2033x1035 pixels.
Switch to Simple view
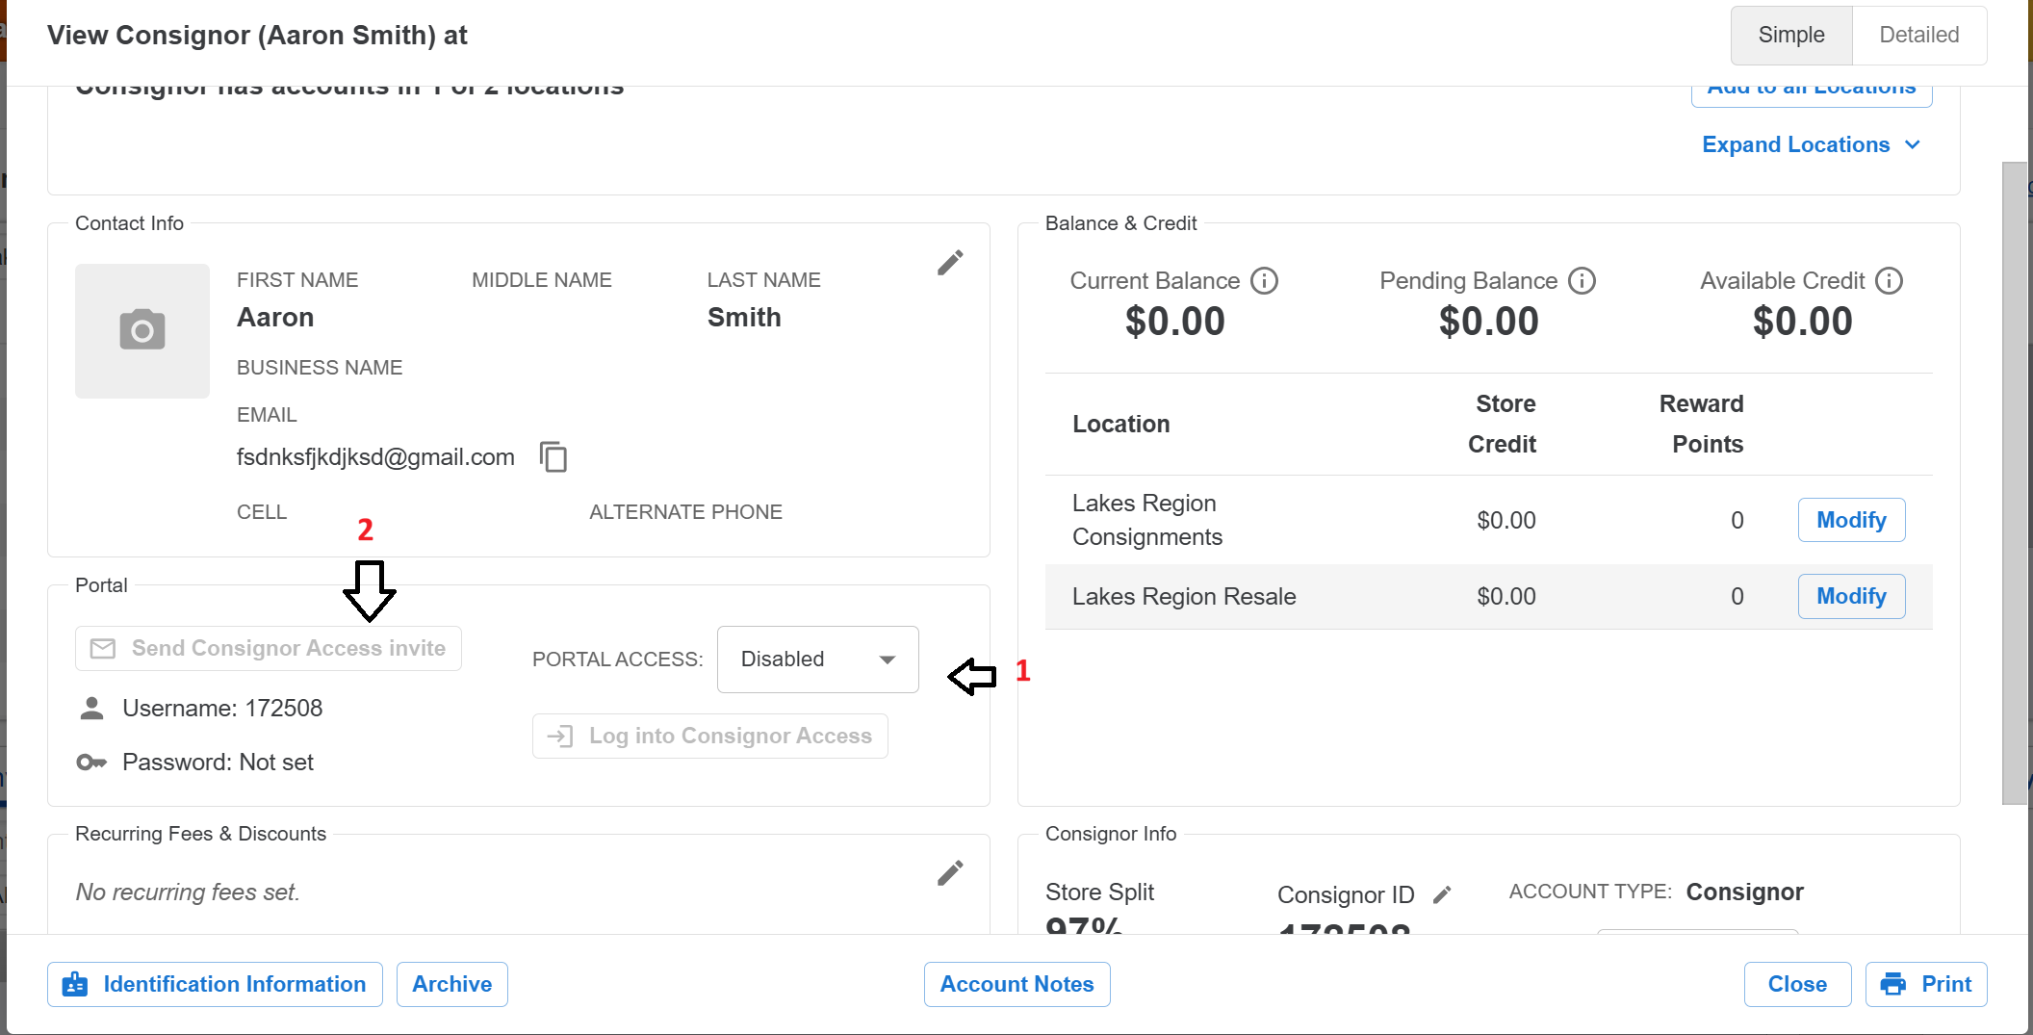click(1791, 35)
